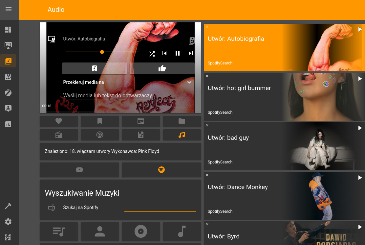The height and width of the screenshot is (245, 365).
Task: Open the audiobook tile
Action: [x=141, y=135]
